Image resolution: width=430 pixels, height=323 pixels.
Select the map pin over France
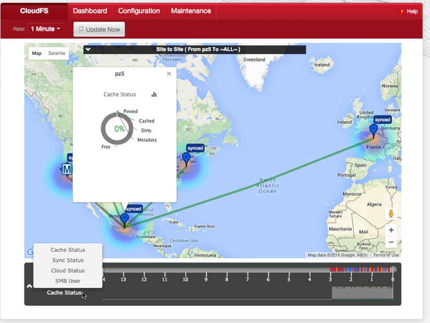coord(374,131)
